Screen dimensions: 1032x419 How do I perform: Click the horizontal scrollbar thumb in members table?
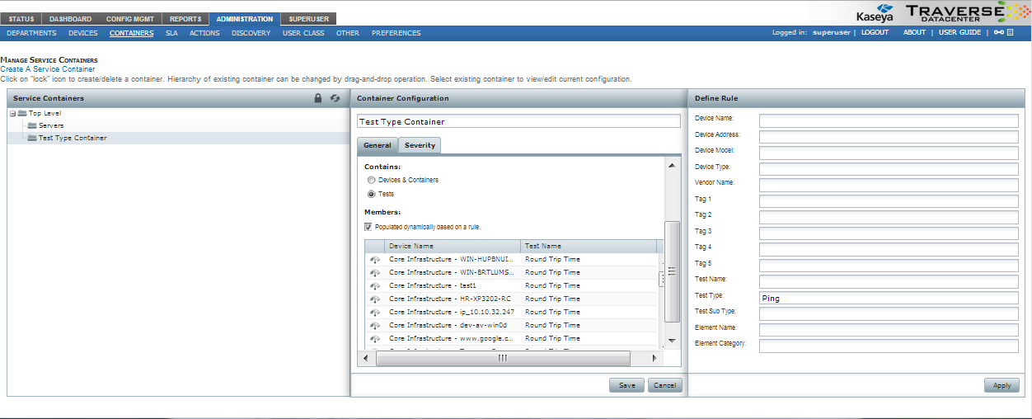(501, 358)
